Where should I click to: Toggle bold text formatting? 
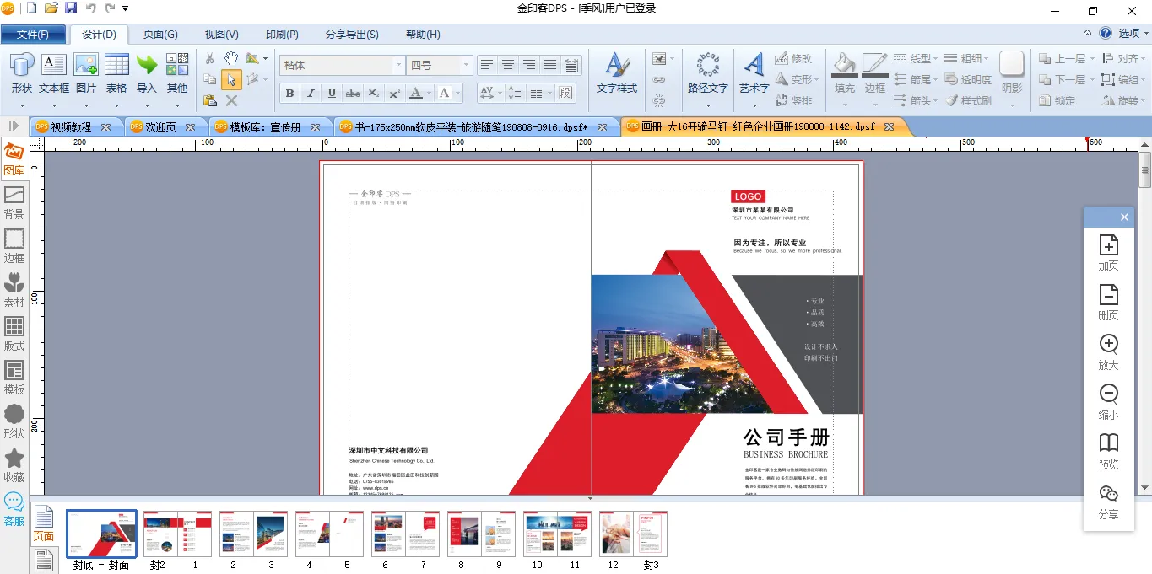289,94
